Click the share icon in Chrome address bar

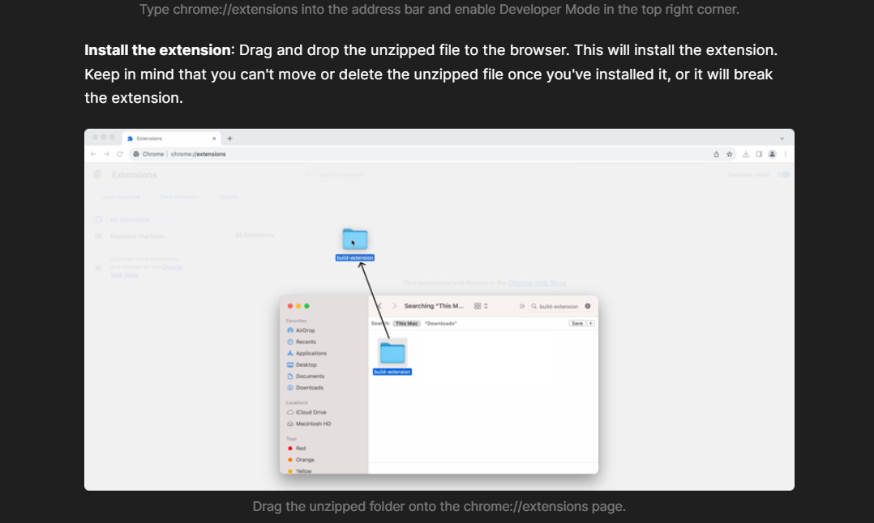pos(716,154)
